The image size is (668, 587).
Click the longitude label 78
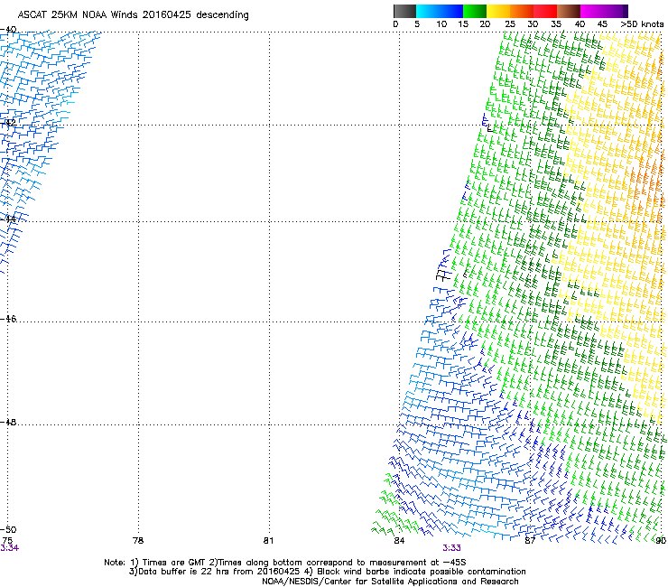coord(138,540)
